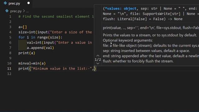Show previous signature in the hint popup
199x112 pixels.
click(x=98, y=56)
